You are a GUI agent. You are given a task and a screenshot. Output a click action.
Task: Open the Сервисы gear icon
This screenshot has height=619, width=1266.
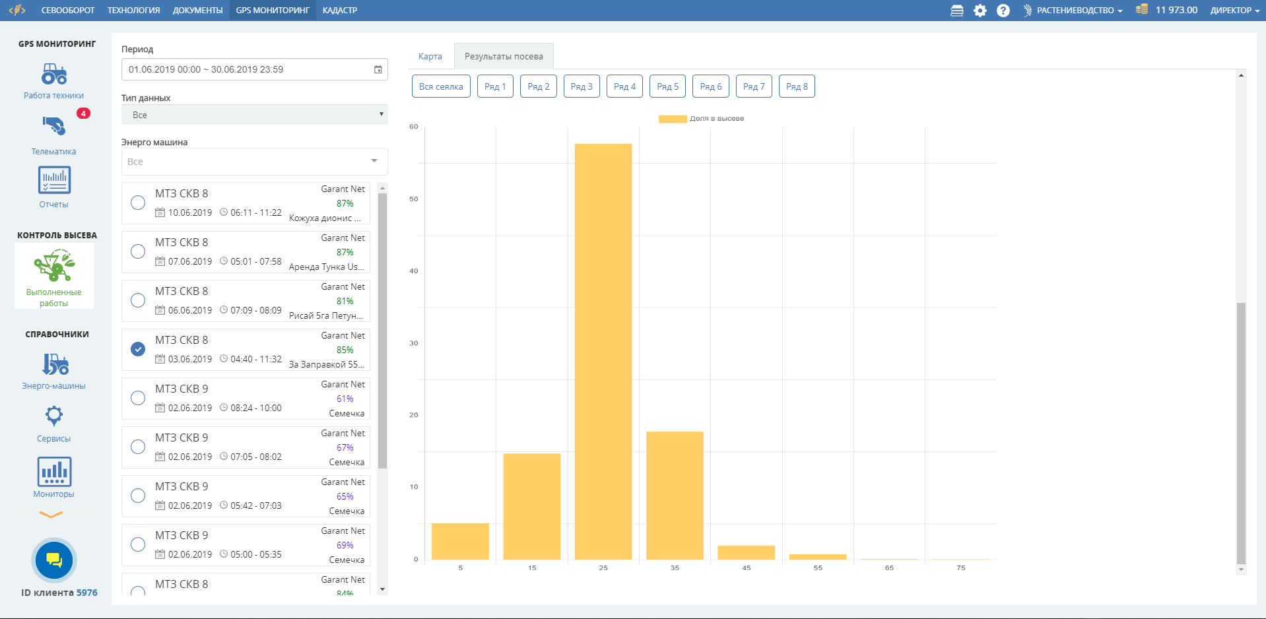(54, 416)
